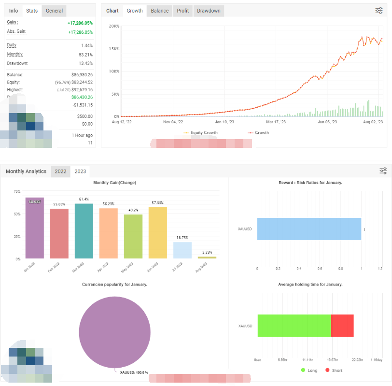Click the Daily value 1.44%
Viewport: 392px width, 386px height.
coord(87,45)
